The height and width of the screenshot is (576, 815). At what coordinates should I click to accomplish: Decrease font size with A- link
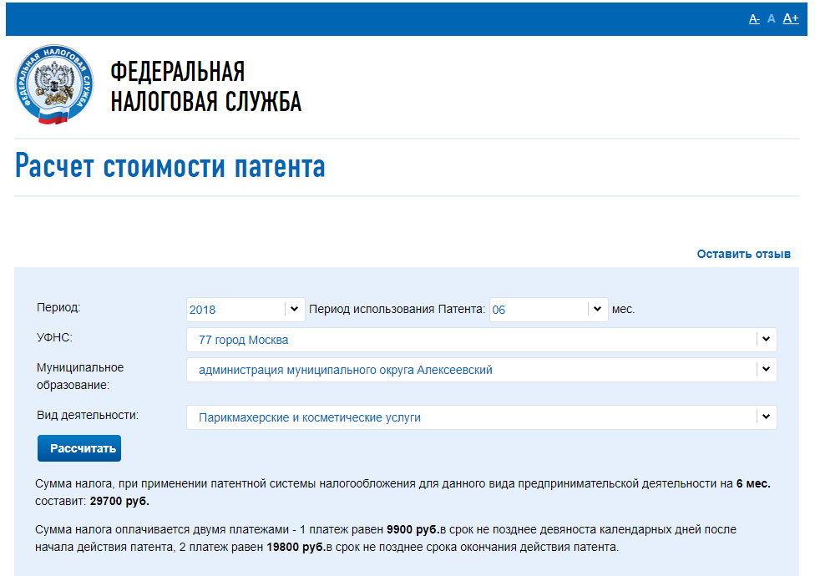(754, 19)
